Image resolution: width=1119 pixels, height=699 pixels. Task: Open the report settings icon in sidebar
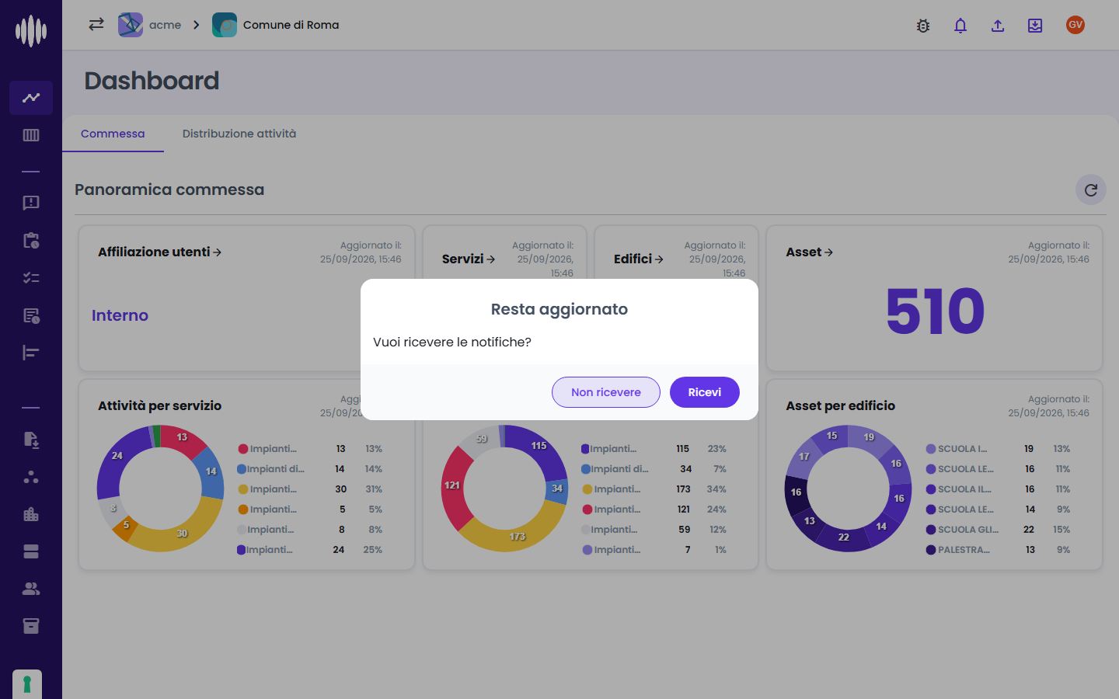(31, 315)
